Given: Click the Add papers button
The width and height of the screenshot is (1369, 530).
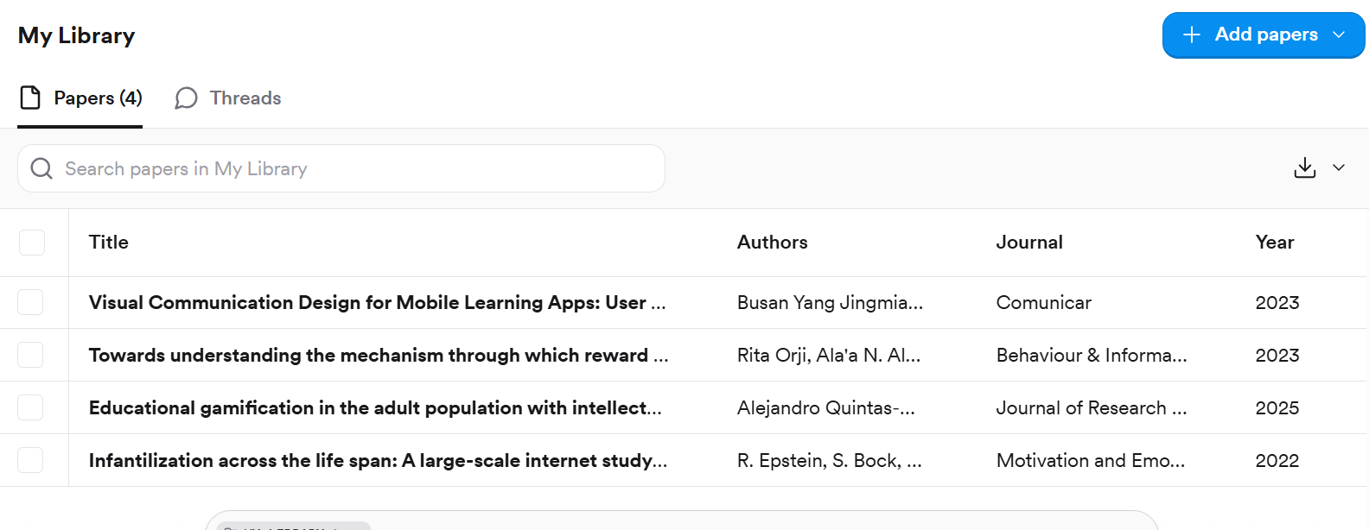Looking at the screenshot, I should 1264,35.
